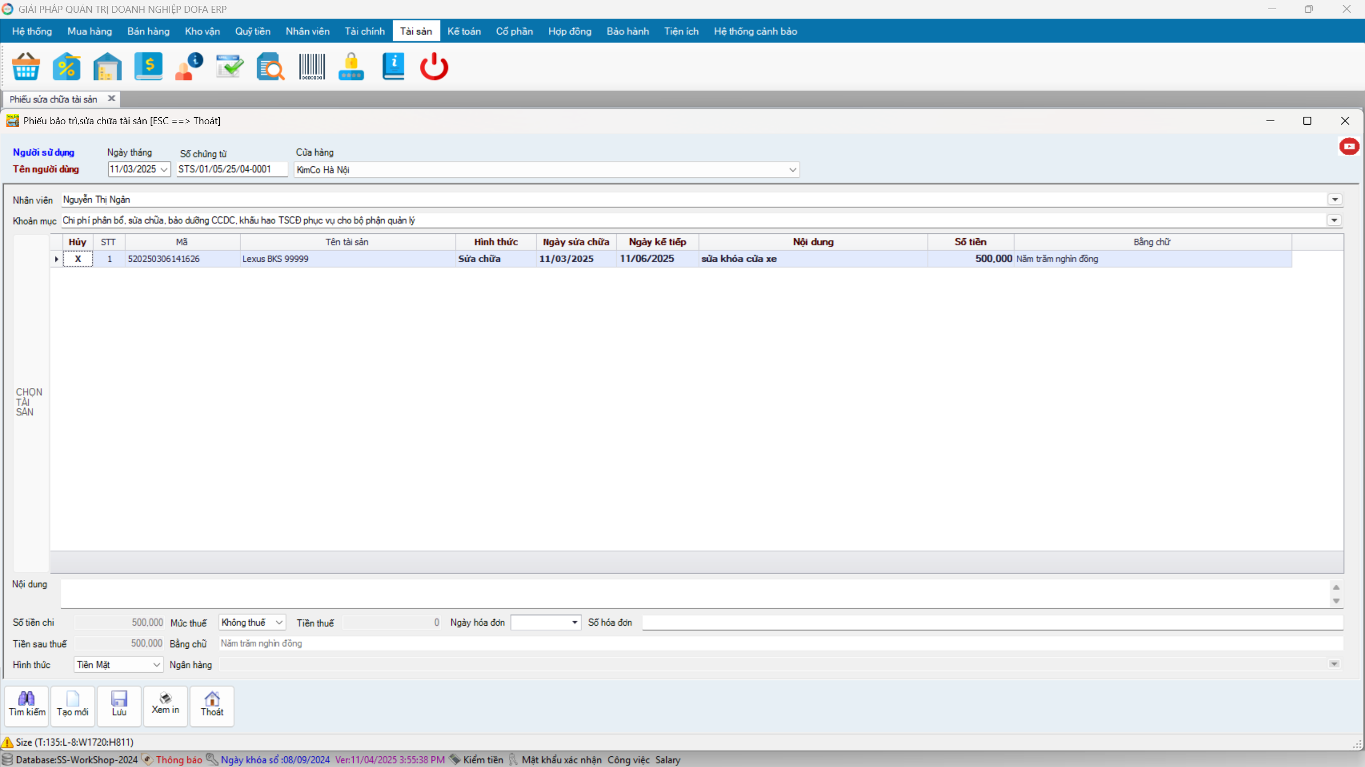Open the dollar ledger book icon
The image size is (1365, 767).
(148, 67)
